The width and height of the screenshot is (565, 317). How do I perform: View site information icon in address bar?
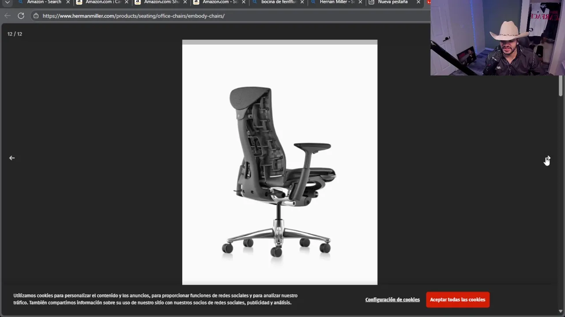click(36, 16)
